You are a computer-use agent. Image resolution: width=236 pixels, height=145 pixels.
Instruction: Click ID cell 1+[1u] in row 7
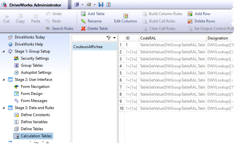(132, 87)
